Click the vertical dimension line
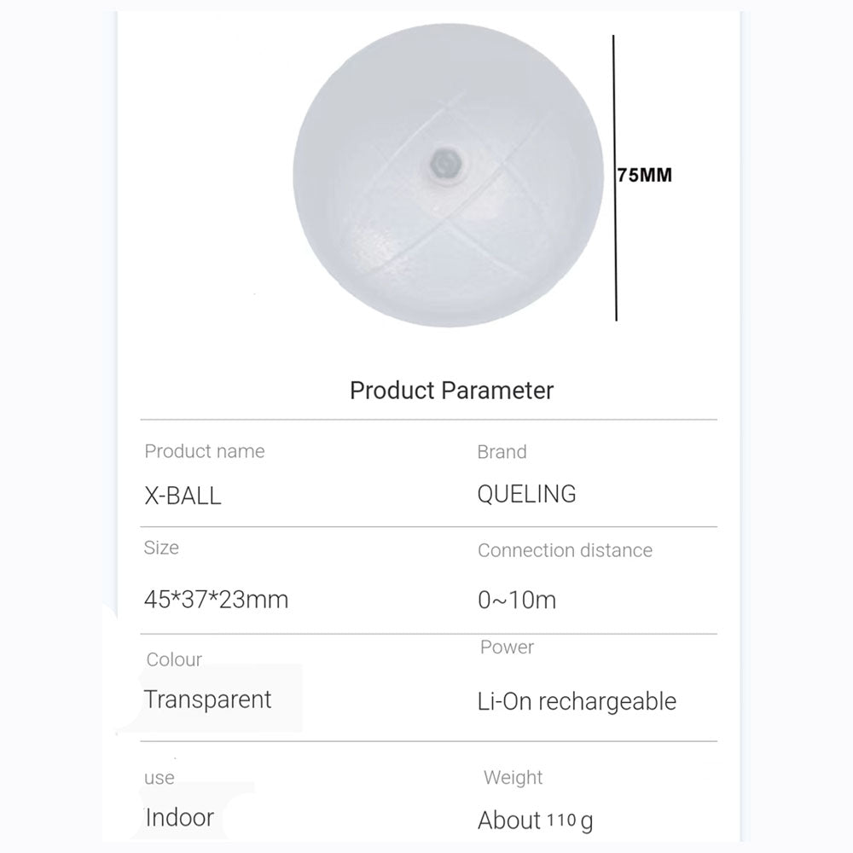 click(x=616, y=177)
